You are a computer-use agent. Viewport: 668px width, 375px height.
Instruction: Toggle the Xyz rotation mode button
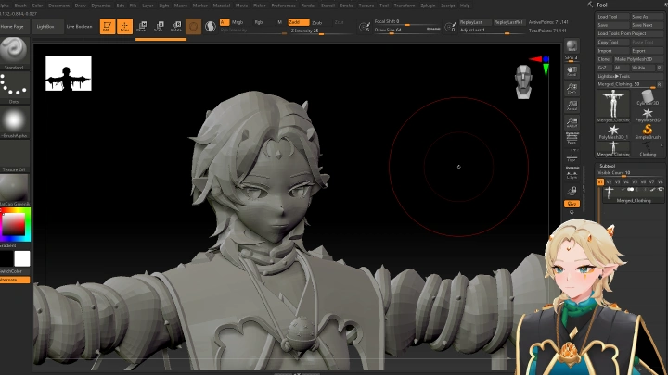pyautogui.click(x=572, y=204)
